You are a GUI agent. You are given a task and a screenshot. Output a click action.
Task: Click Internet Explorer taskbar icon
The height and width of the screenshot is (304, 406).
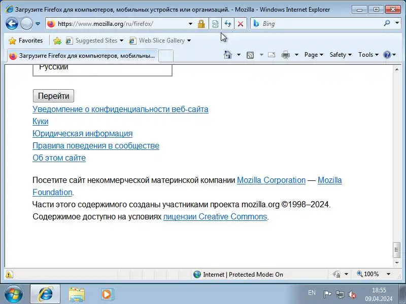click(45, 294)
